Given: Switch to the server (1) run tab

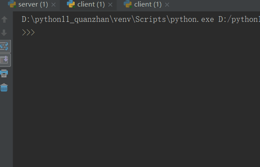Looking at the screenshot, I should 33,4.
